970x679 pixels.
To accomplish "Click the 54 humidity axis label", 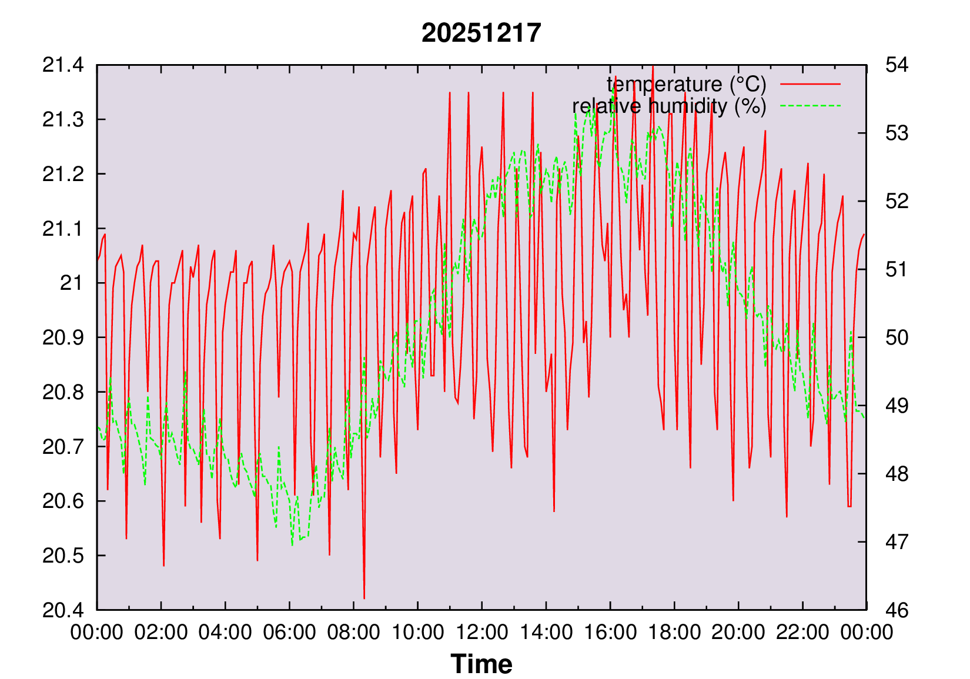I will tap(897, 65).
